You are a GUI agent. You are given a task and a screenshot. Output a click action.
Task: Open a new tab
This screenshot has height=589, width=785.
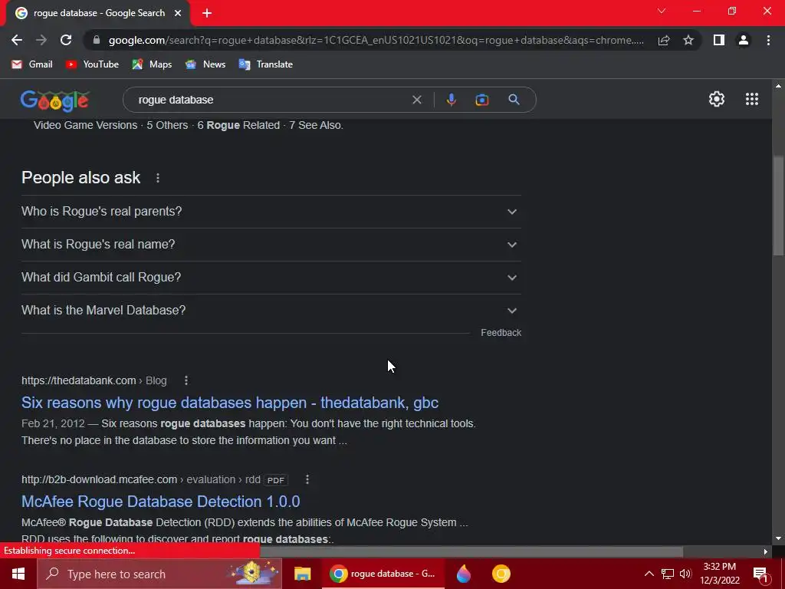click(207, 13)
